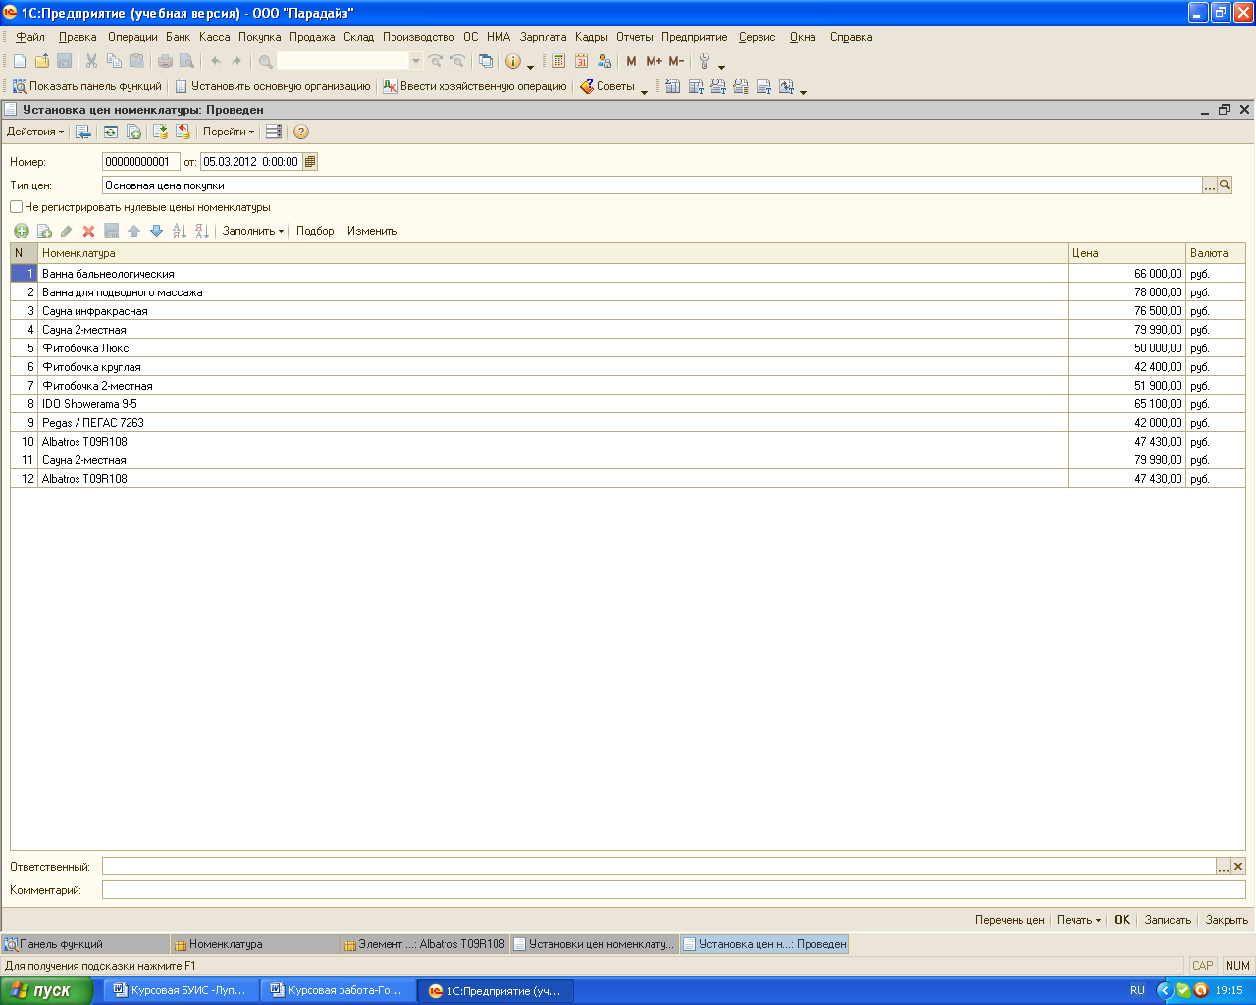Viewport: 1256px width, 1005px height.
Task: Edit the current row with the pencil icon
Action: [66, 231]
